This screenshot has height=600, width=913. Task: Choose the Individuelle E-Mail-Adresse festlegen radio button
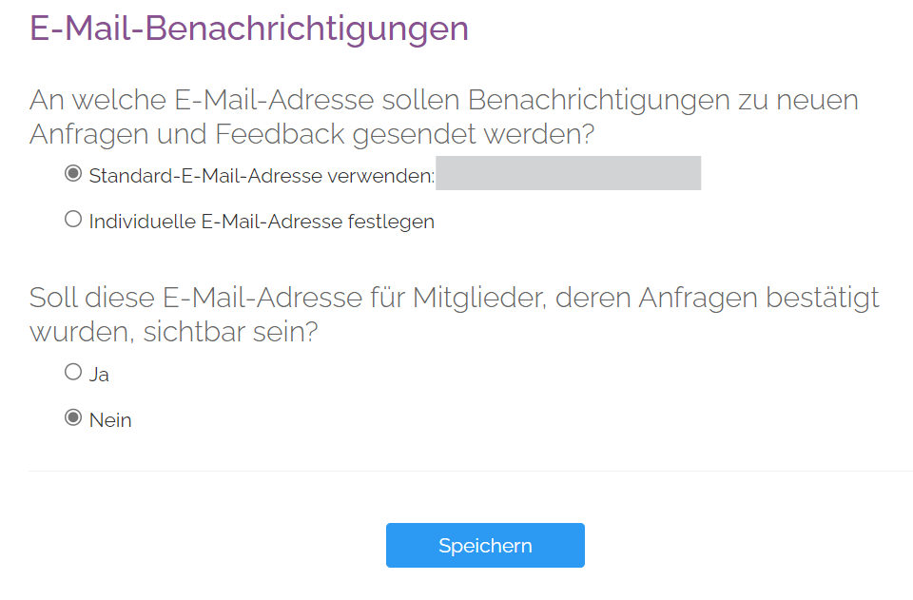(72, 220)
